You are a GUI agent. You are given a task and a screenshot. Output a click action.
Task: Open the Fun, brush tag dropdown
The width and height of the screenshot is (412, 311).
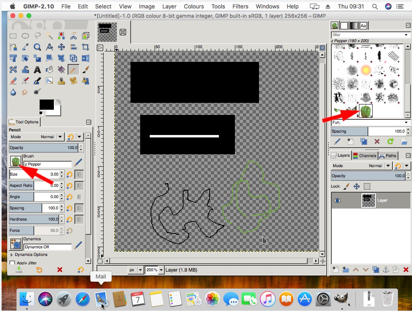(x=406, y=123)
